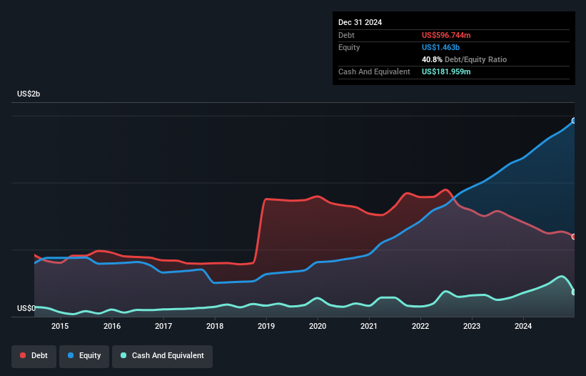
Task: Select the 2016 x-axis label
Action: pos(112,326)
